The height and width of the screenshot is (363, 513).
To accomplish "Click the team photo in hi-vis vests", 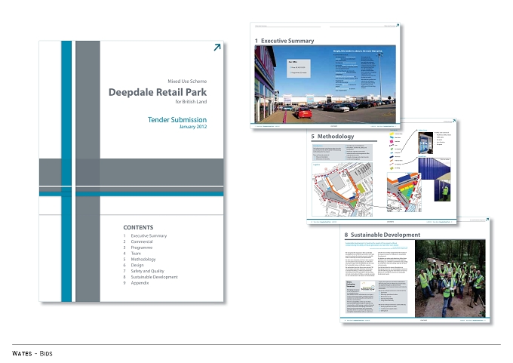I will click(x=450, y=278).
